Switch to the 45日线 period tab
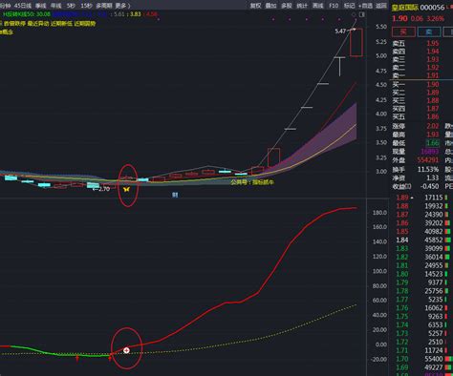This screenshot has height=376, width=453. click(x=23, y=6)
